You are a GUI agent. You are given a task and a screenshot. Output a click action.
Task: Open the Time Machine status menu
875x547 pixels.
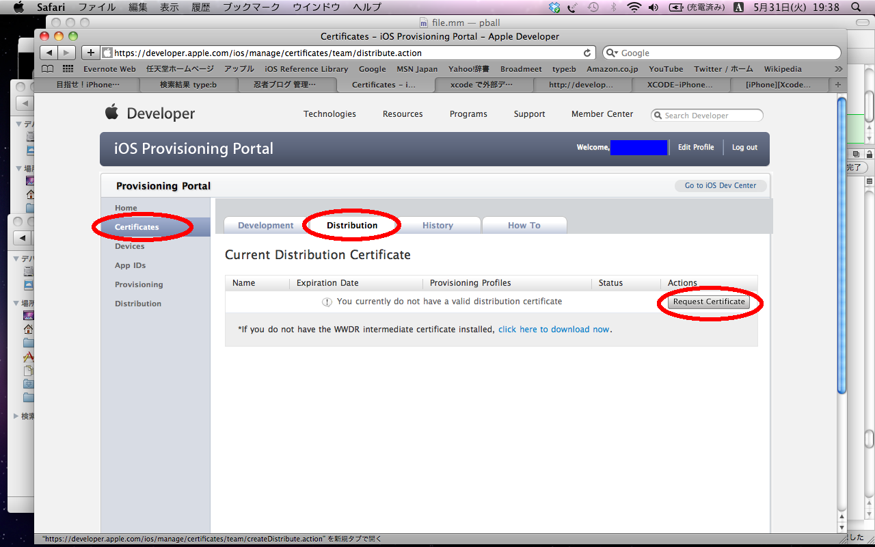click(x=593, y=7)
